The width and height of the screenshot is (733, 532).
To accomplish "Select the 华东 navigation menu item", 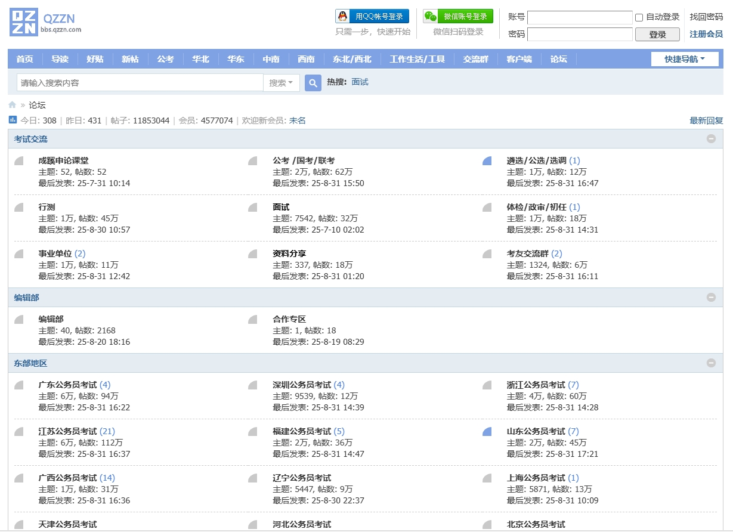I will tap(236, 59).
